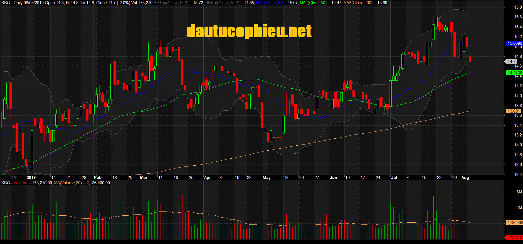Select the green MA2(Close,50) legend label
Screen dimensions: 523x244
[x=313, y=3]
